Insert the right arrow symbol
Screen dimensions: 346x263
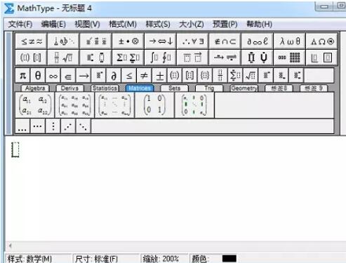coord(84,76)
